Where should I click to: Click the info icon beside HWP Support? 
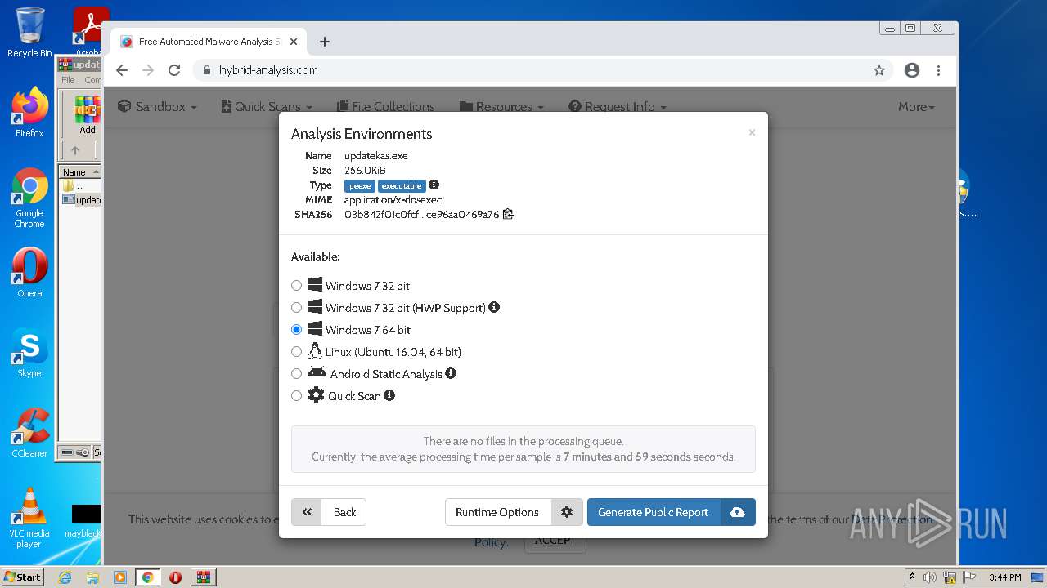pos(494,308)
